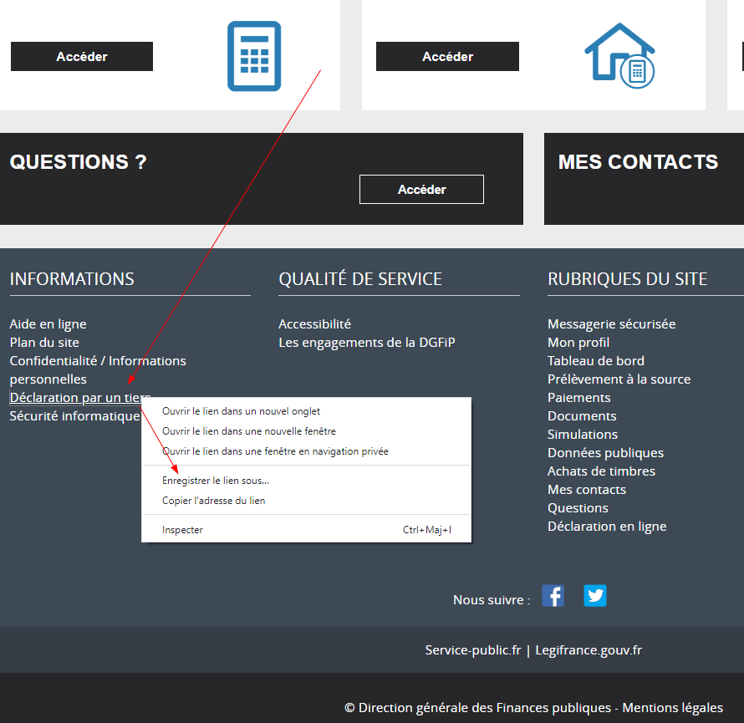The height and width of the screenshot is (723, 744).
Task: Go to 'Plan du site' link
Action: click(x=44, y=343)
